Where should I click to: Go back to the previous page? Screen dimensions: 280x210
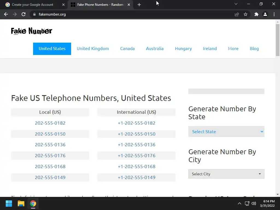(x=6, y=14)
